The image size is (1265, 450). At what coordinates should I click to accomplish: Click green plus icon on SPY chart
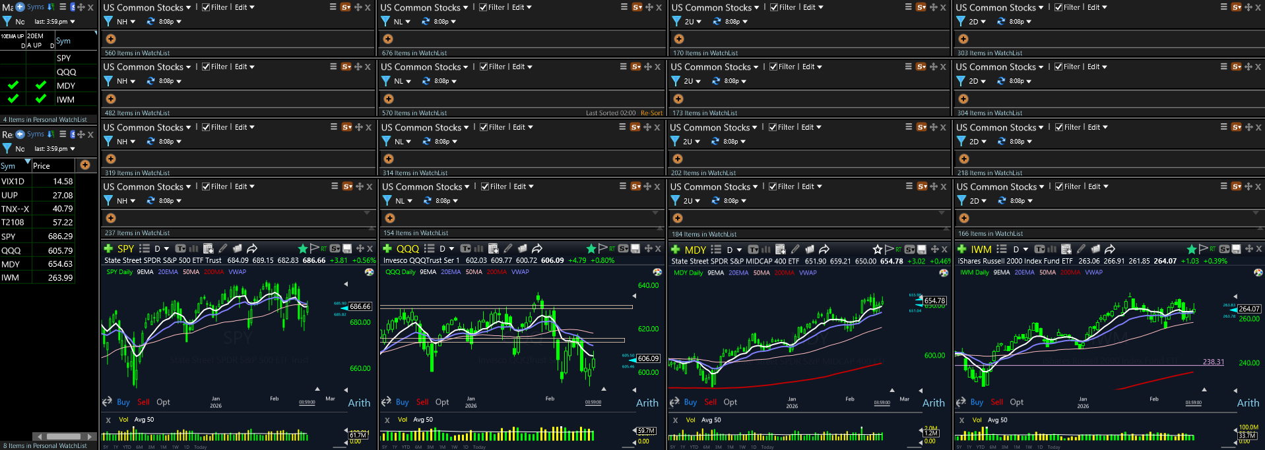pyautogui.click(x=108, y=248)
